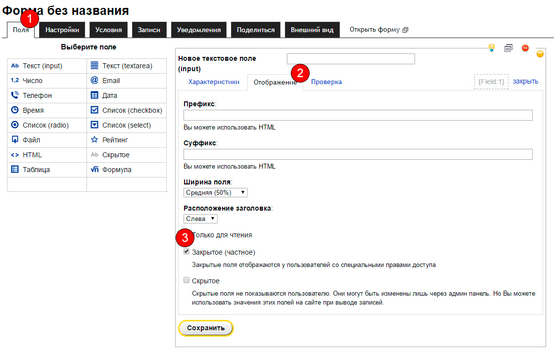Image resolution: width=554 pixels, height=355 pixels.
Task: Go to the Проверка tab
Action: [326, 82]
